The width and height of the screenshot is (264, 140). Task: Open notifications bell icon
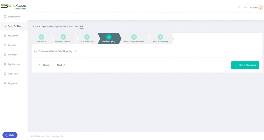(x=246, y=7)
